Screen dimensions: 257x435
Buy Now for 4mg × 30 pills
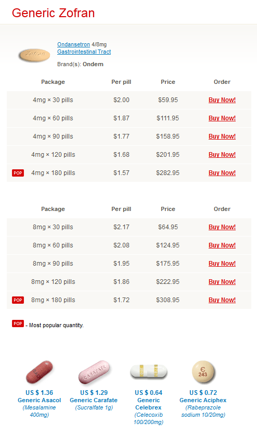(222, 100)
